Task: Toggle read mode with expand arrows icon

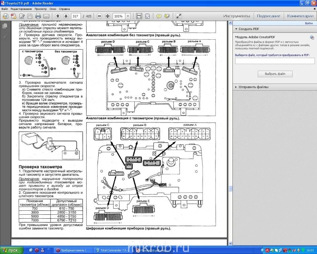Action: point(179,16)
